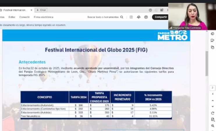This screenshot has width=216, height=131.
Task: Open the help icon at top right
Action: (x=150, y=10)
